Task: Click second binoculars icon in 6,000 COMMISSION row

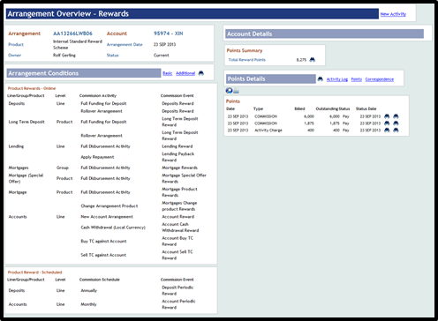Action: coord(396,116)
